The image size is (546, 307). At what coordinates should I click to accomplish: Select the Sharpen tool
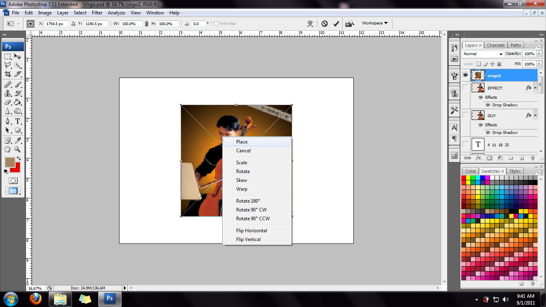[8, 111]
